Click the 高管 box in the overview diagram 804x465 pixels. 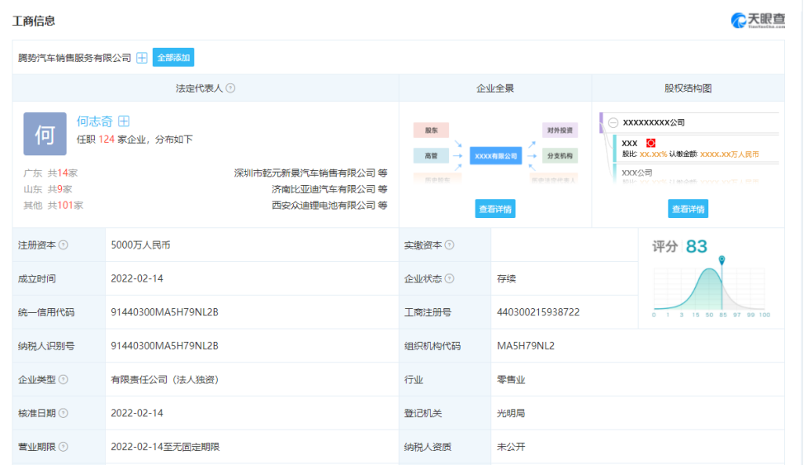point(431,156)
